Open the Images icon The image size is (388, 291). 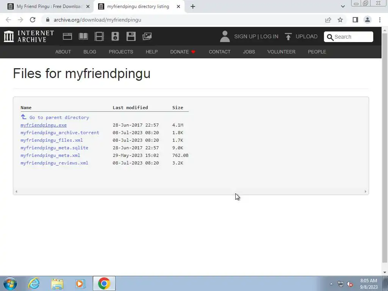tap(147, 36)
